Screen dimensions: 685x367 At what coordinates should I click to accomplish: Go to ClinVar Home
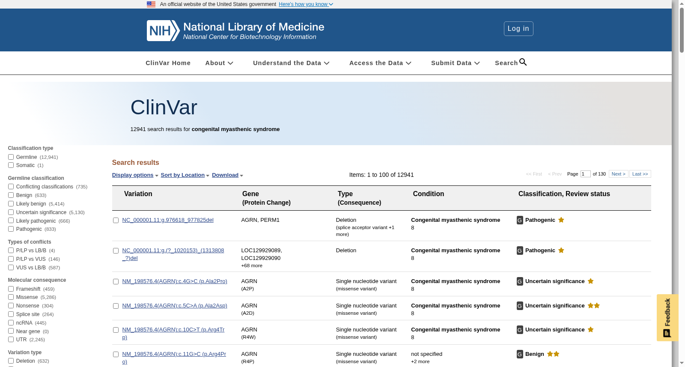click(168, 63)
